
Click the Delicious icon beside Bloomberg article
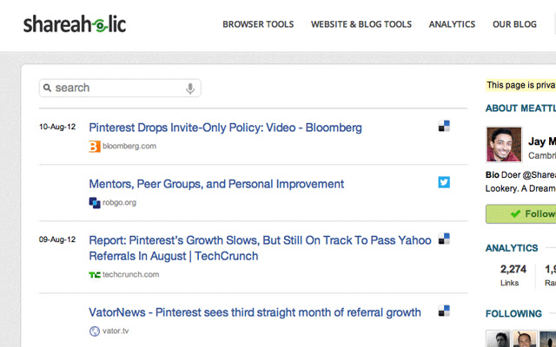444,126
